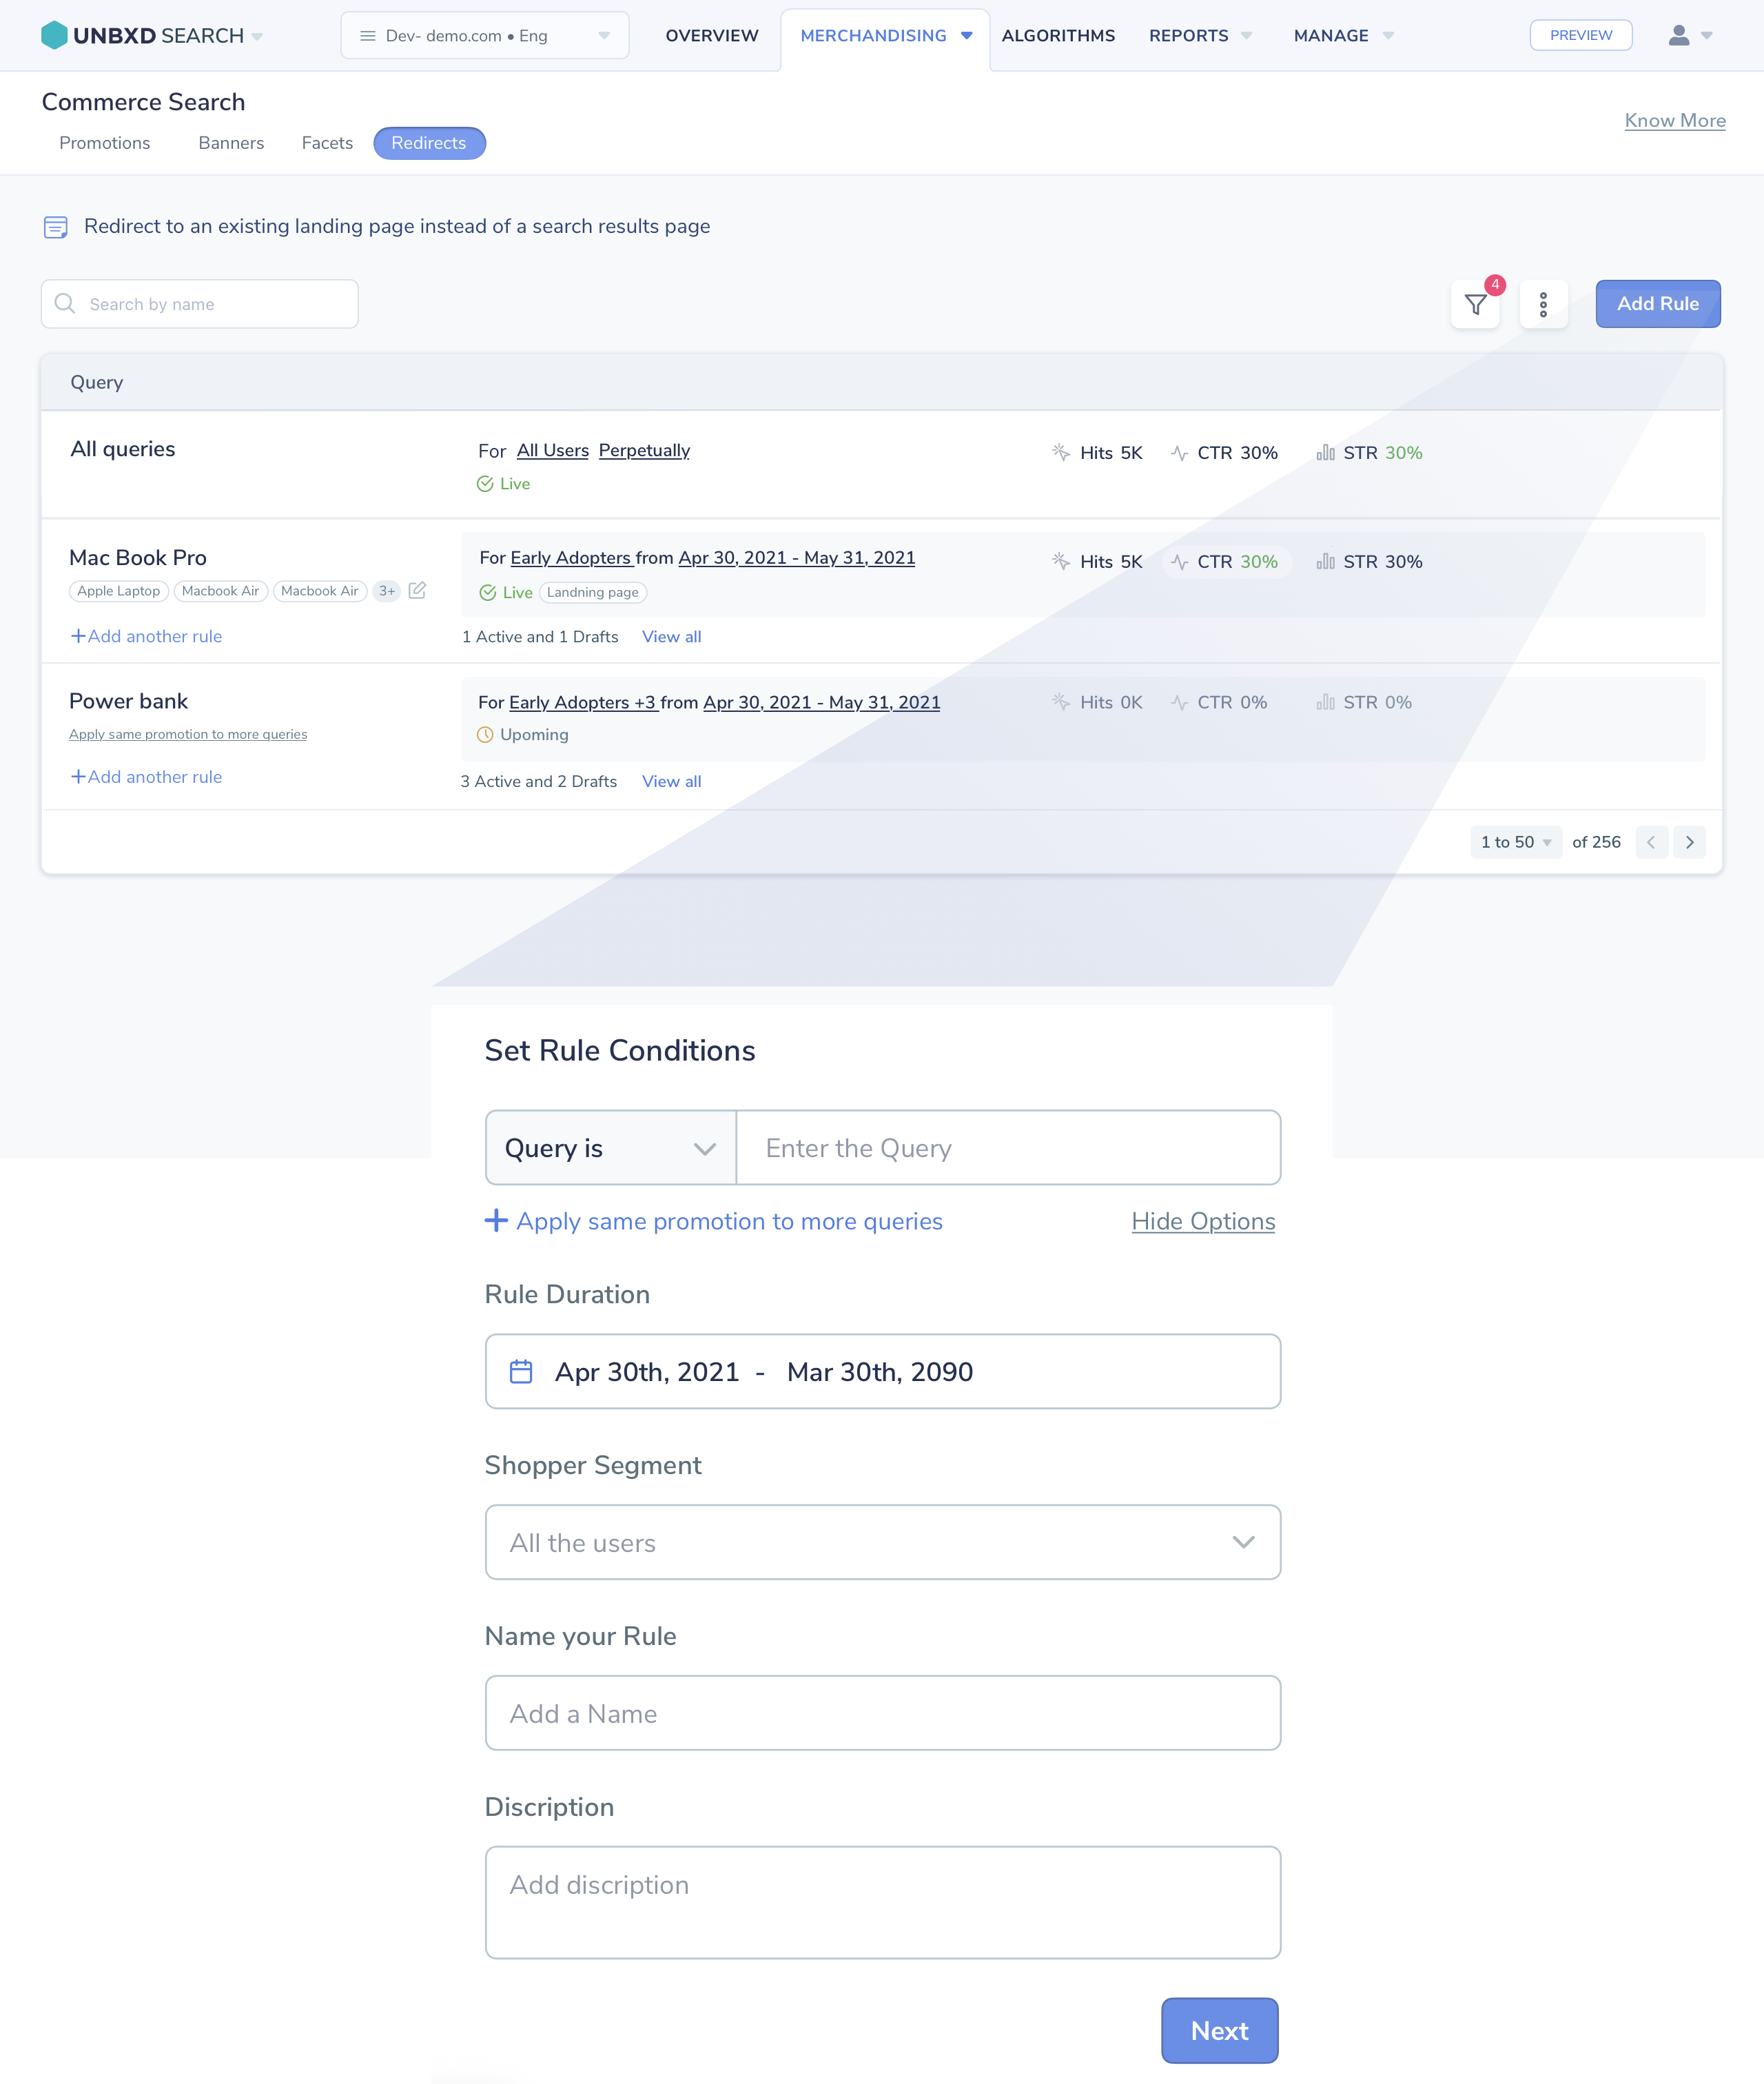Click the Live check icon in All queries row
1764x2084 pixels.
pyautogui.click(x=485, y=484)
